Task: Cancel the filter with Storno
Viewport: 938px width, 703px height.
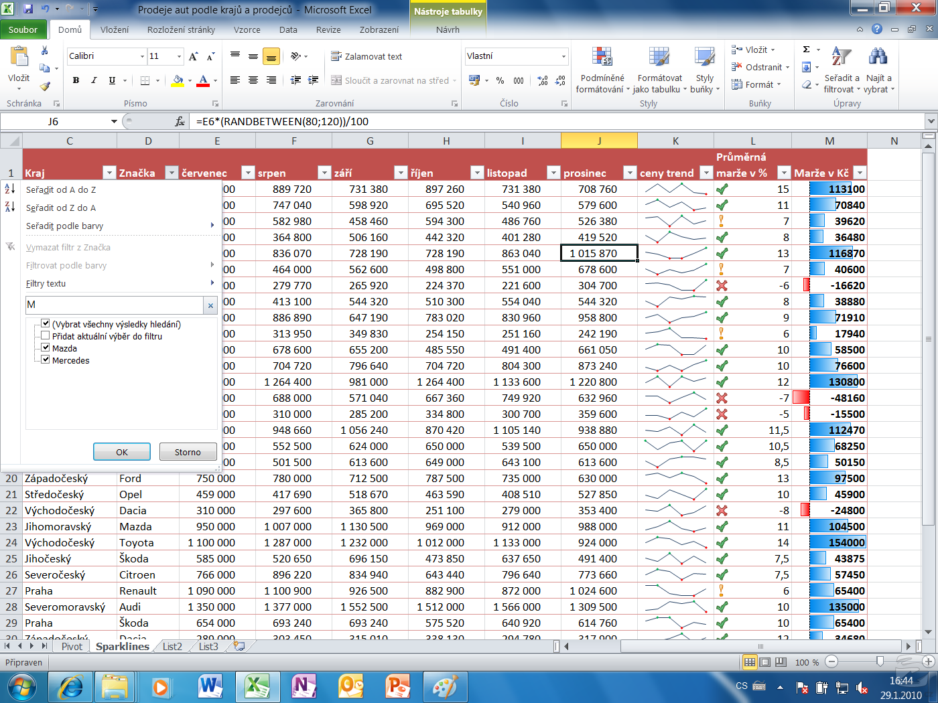Action: tap(188, 452)
